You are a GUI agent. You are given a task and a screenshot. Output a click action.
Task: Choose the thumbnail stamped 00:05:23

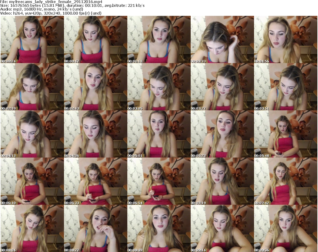(222, 134)
